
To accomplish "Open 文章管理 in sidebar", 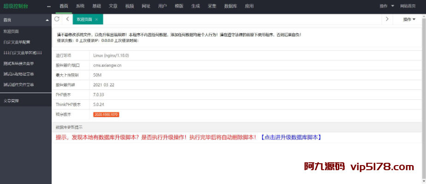I will tap(11, 101).
